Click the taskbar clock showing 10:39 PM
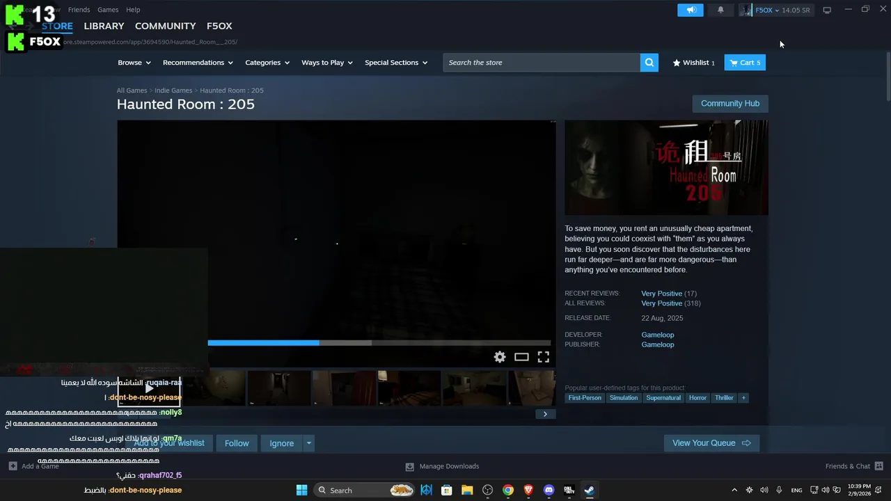The height and width of the screenshot is (501, 891). [x=859, y=490]
